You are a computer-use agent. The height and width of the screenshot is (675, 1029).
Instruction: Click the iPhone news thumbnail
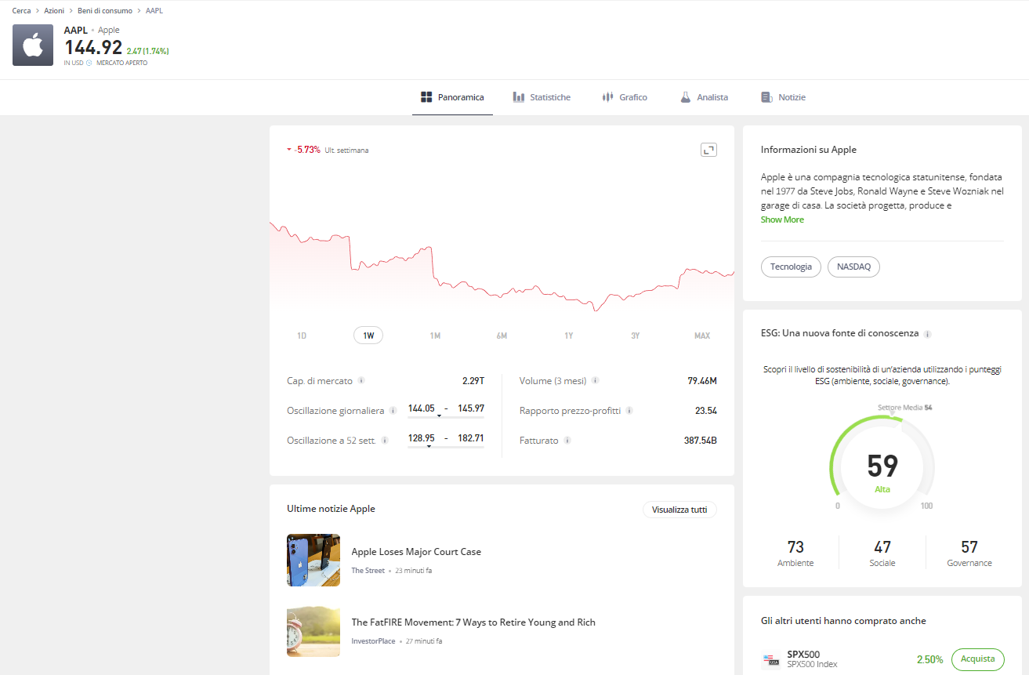[x=313, y=560]
